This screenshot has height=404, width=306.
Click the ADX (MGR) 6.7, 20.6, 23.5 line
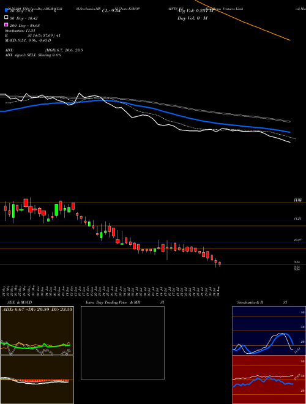(x=44, y=50)
